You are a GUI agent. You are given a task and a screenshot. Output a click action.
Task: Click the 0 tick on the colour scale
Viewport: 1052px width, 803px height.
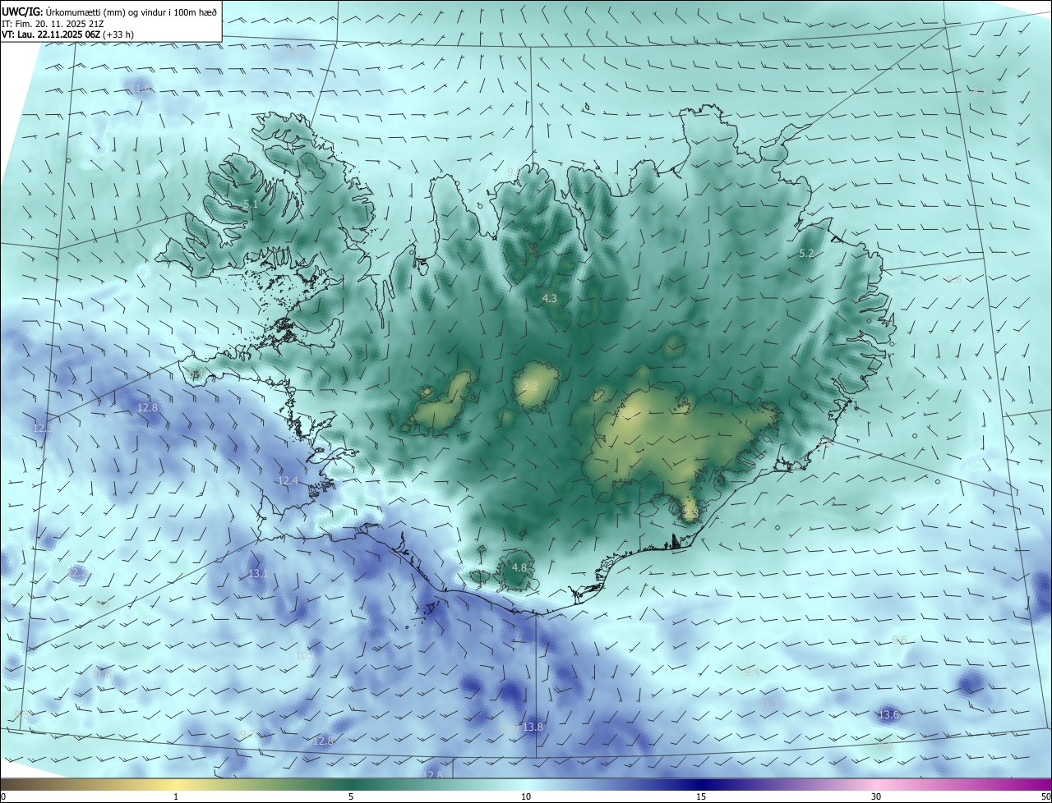(3, 796)
